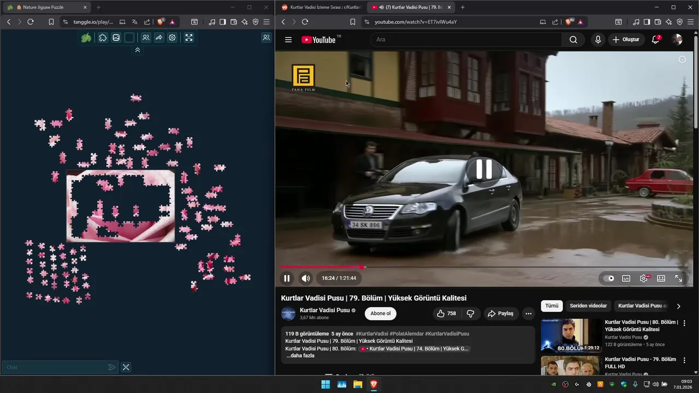Image resolution: width=699 pixels, height=393 pixels.
Task: Reload the YouTube browser page
Action: click(x=305, y=22)
